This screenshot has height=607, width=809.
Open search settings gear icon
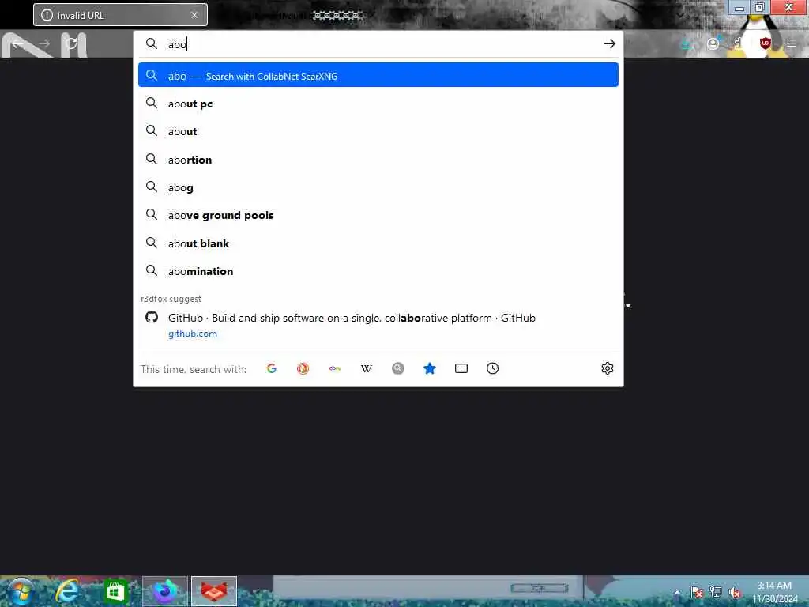tap(608, 368)
